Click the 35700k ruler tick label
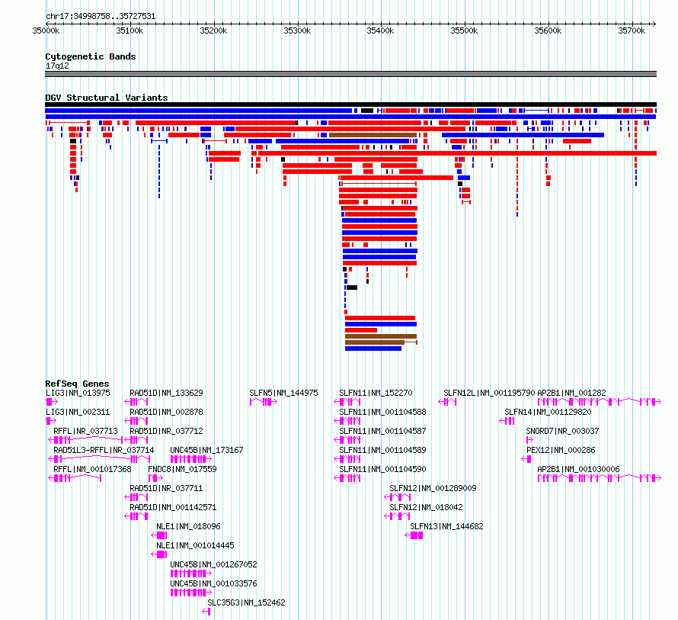The image size is (678, 620). tap(632, 31)
